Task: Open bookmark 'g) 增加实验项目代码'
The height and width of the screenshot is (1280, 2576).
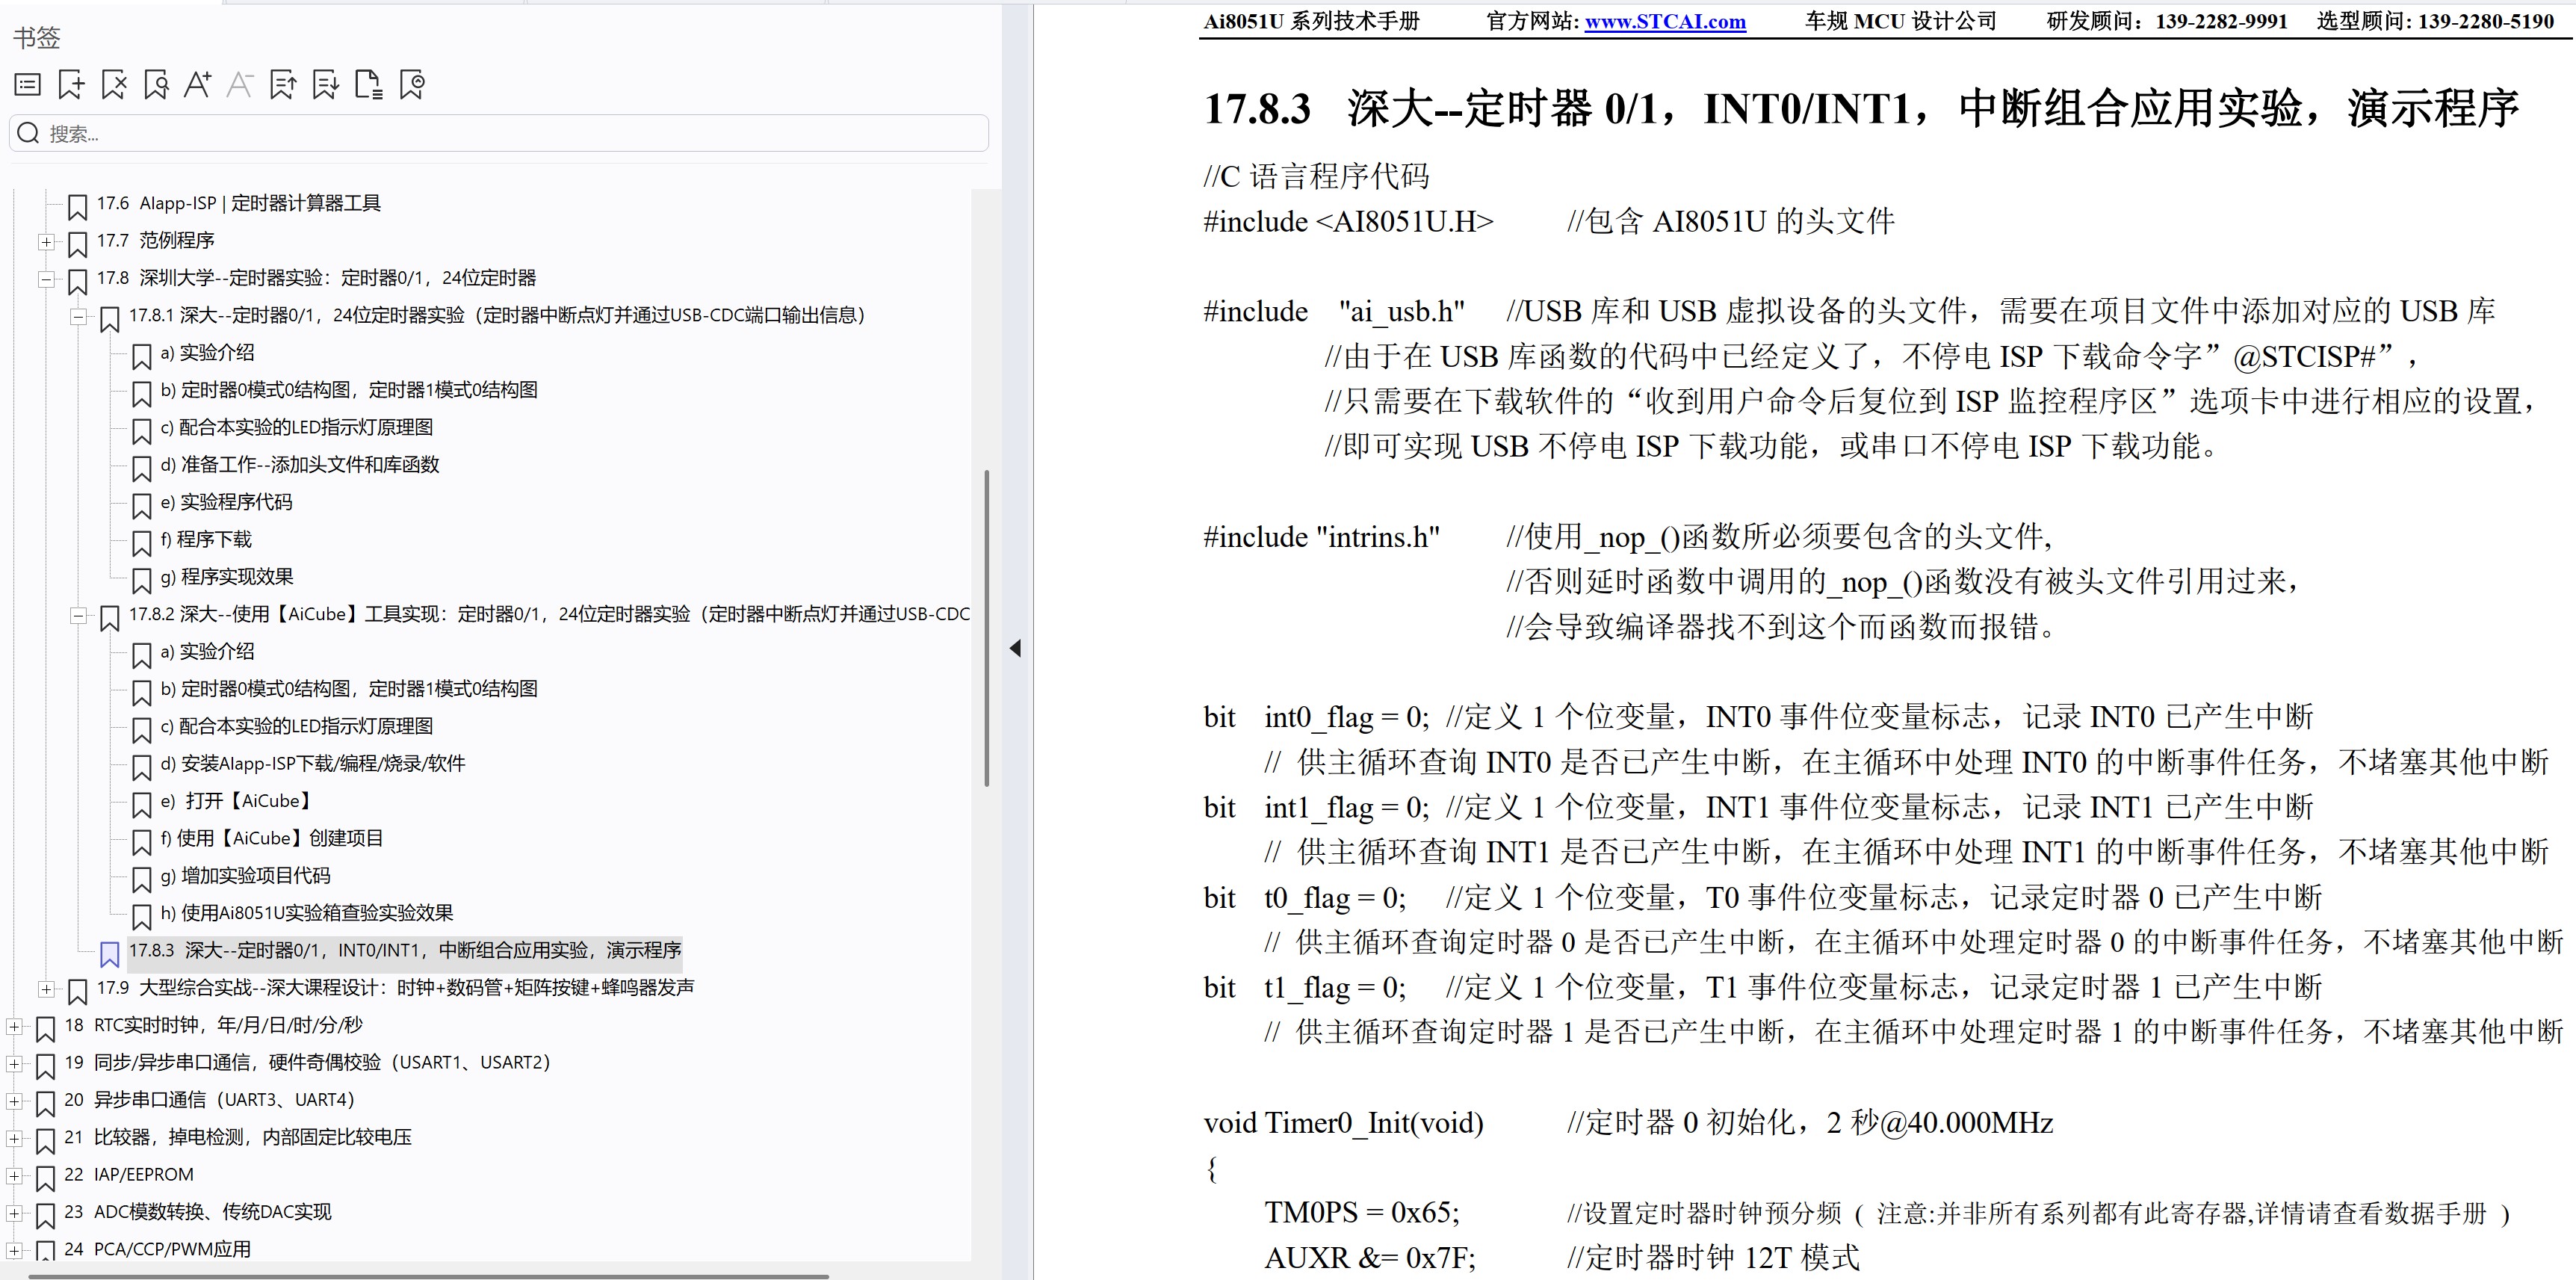Action: click(245, 875)
